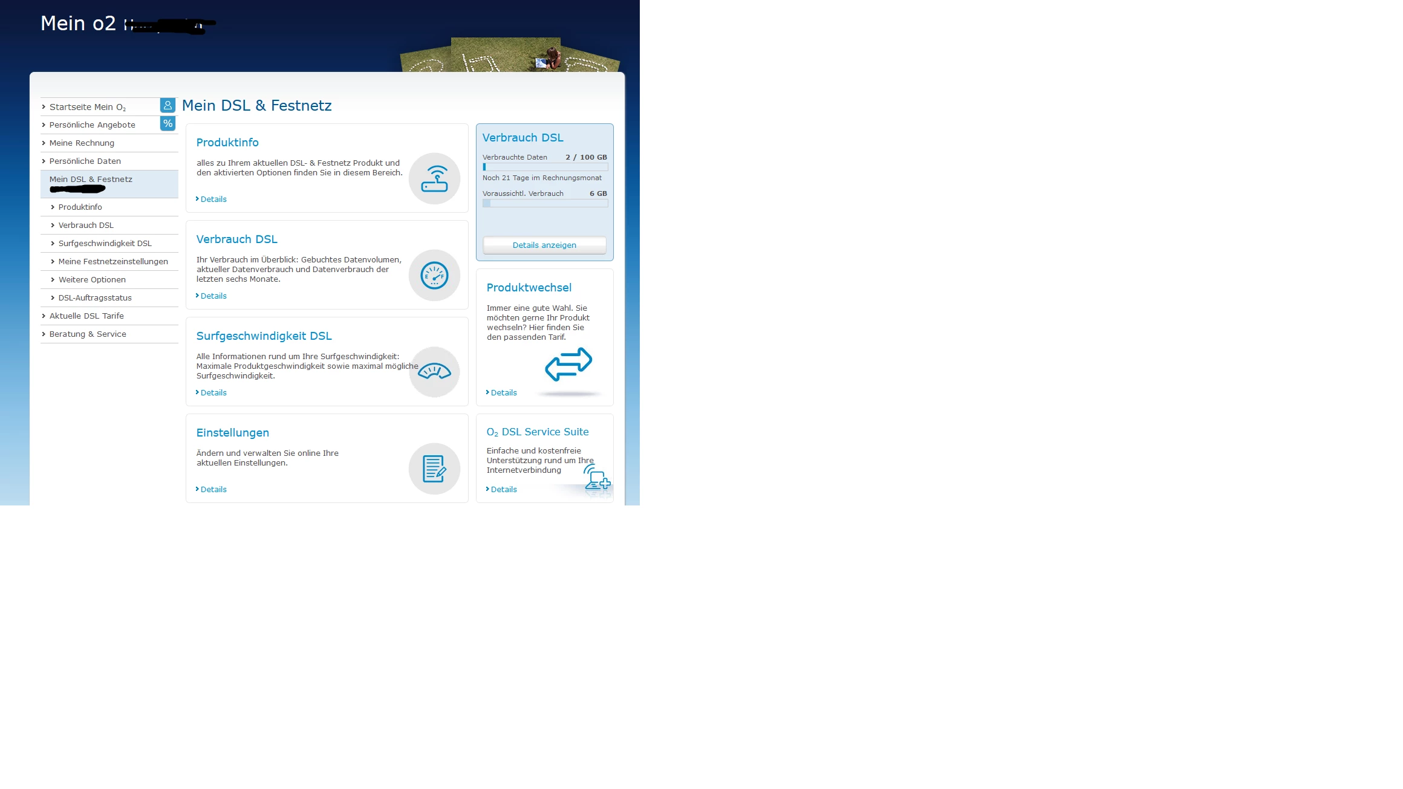This screenshot has width=1403, height=789.
Task: Click the speedometer icon for Surfgeschwindigkeit DSL
Action: [x=434, y=371]
